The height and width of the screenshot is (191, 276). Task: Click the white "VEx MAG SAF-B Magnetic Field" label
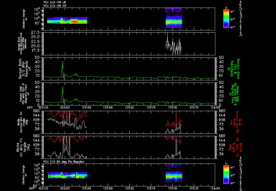(x=25, y=94)
